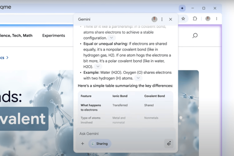Toggle the Sharing chip
Image resolution: width=234 pixels, height=156 pixels.
click(100, 144)
